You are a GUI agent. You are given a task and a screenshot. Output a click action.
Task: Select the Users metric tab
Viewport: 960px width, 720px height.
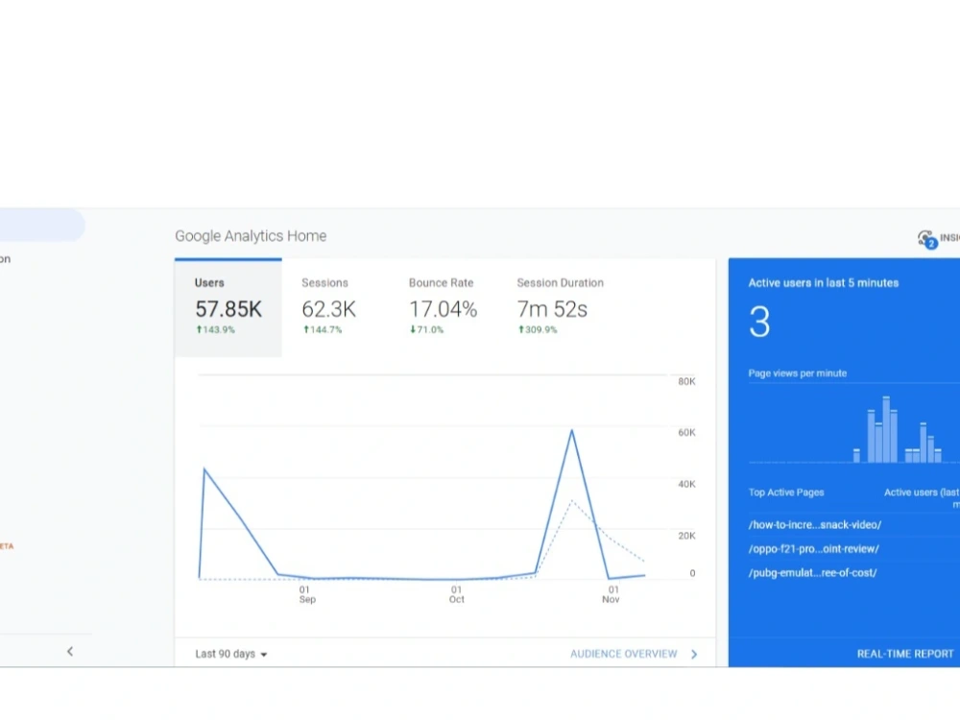[x=228, y=307]
